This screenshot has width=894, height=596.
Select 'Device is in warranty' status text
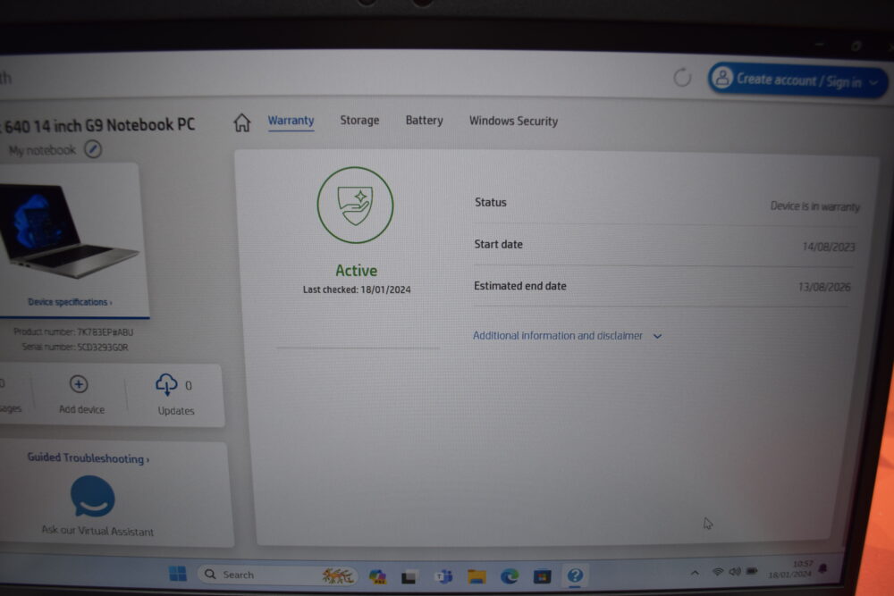(x=814, y=206)
